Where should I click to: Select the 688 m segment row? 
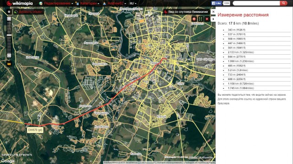point(256,79)
